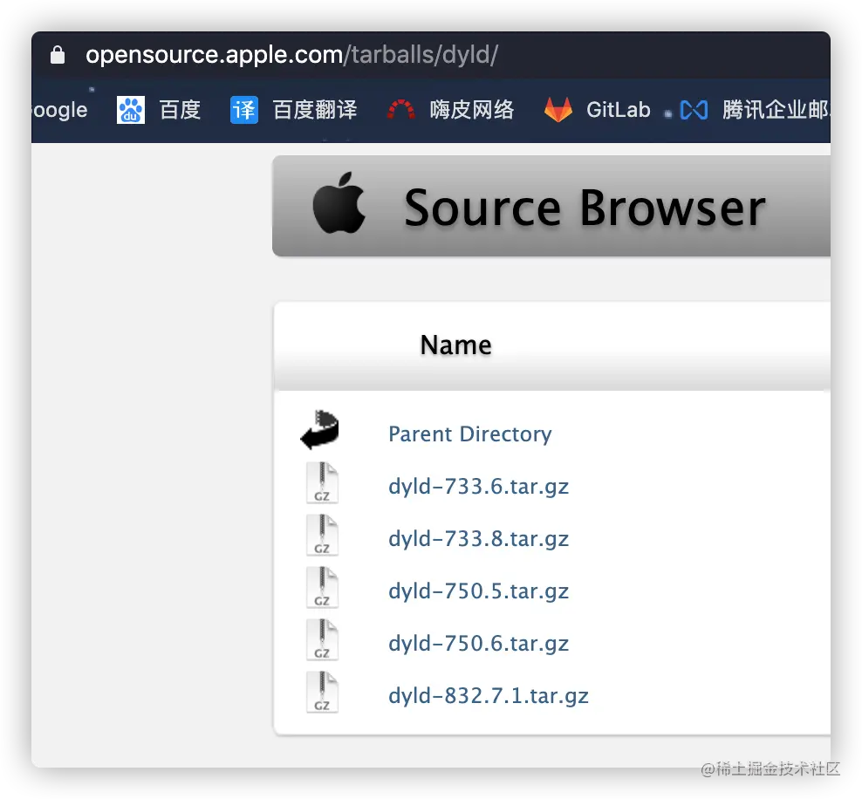This screenshot has width=862, height=799.
Task: Click the Source Browser heading
Action: tap(585, 208)
